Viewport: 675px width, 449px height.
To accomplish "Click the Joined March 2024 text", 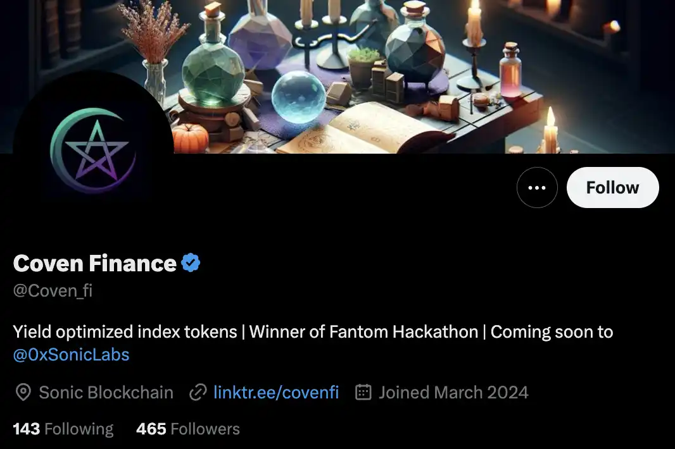I will point(453,392).
